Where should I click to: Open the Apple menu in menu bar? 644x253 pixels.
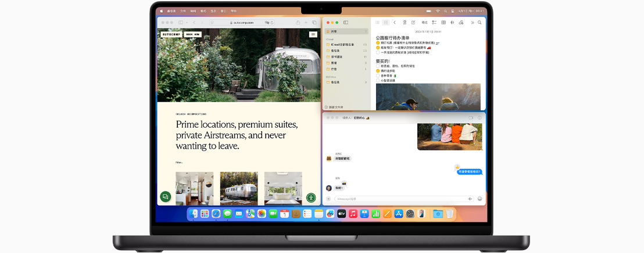tap(161, 11)
